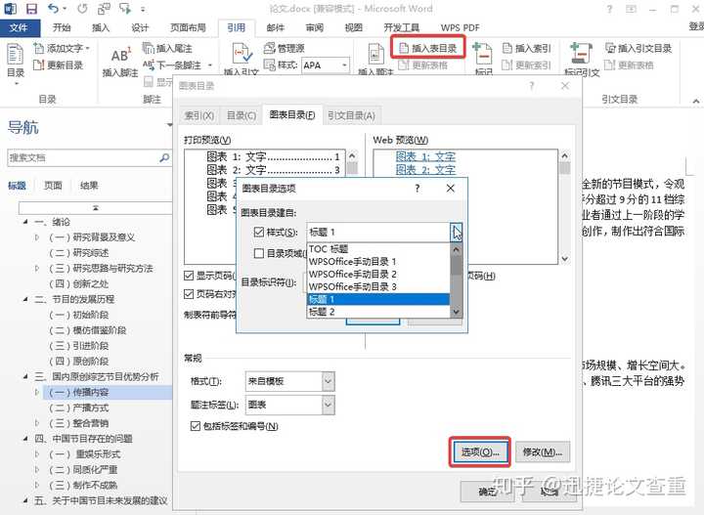Click help question mark in 图表目录选项
The image size is (704, 515).
(418, 189)
